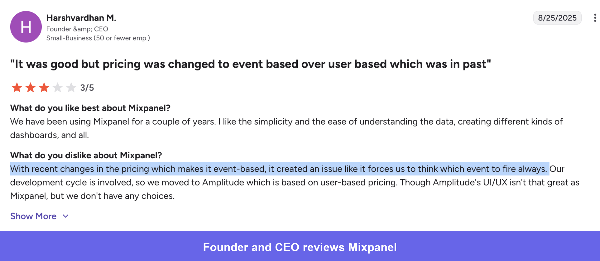
Task: Collapse review details using the downward arrow
Action: pos(65,216)
